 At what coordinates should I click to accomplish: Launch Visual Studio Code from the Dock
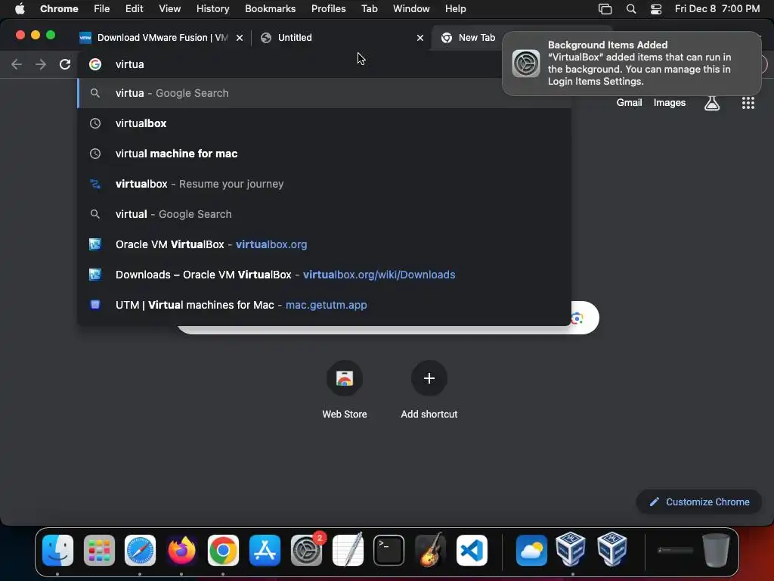point(472,550)
